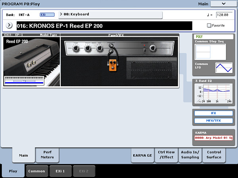The height and width of the screenshot is (178, 238).
Task: Open the MFX/TFX page button
Action: (x=213, y=121)
